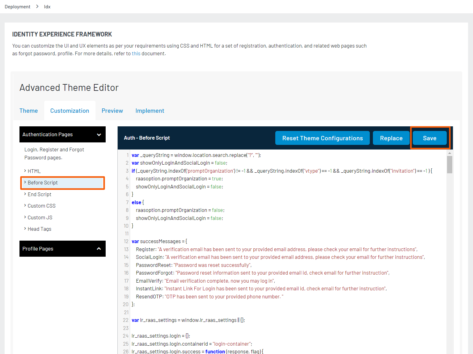
Task: Click Reset Theme Configurations button
Action: click(x=322, y=138)
